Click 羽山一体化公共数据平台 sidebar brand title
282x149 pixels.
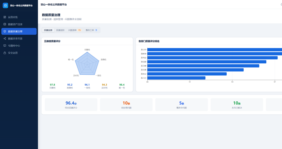point(21,5)
